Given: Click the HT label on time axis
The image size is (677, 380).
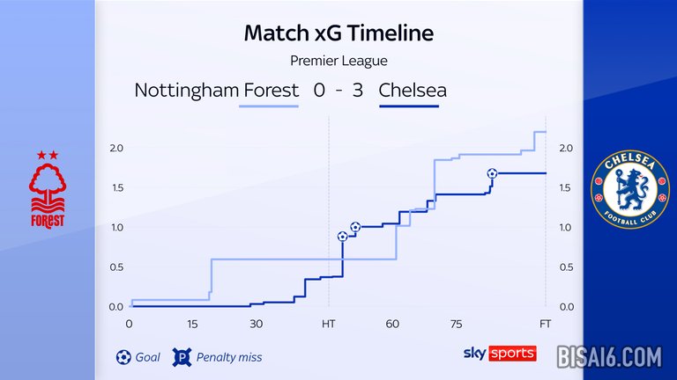Looking at the screenshot, I should pos(329,324).
